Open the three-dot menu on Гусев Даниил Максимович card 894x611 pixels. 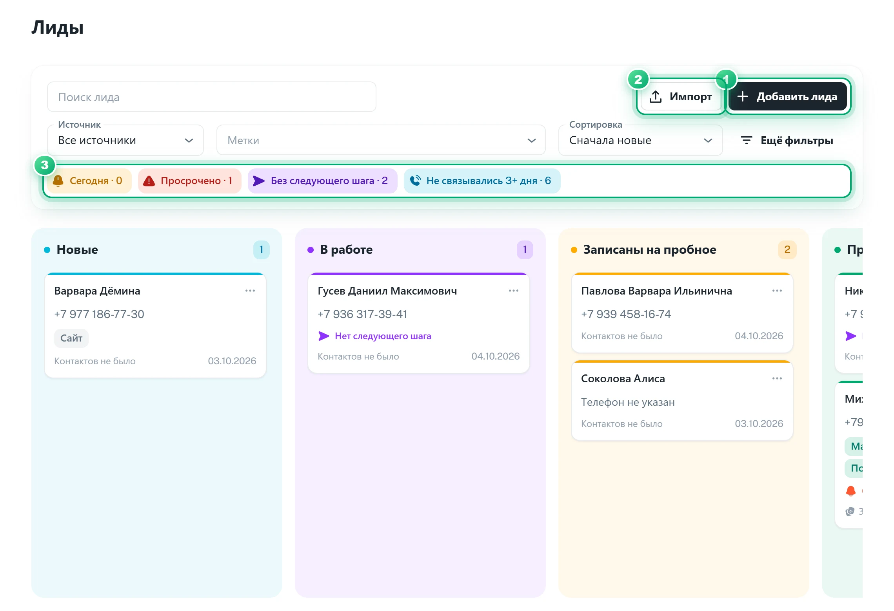pos(514,291)
